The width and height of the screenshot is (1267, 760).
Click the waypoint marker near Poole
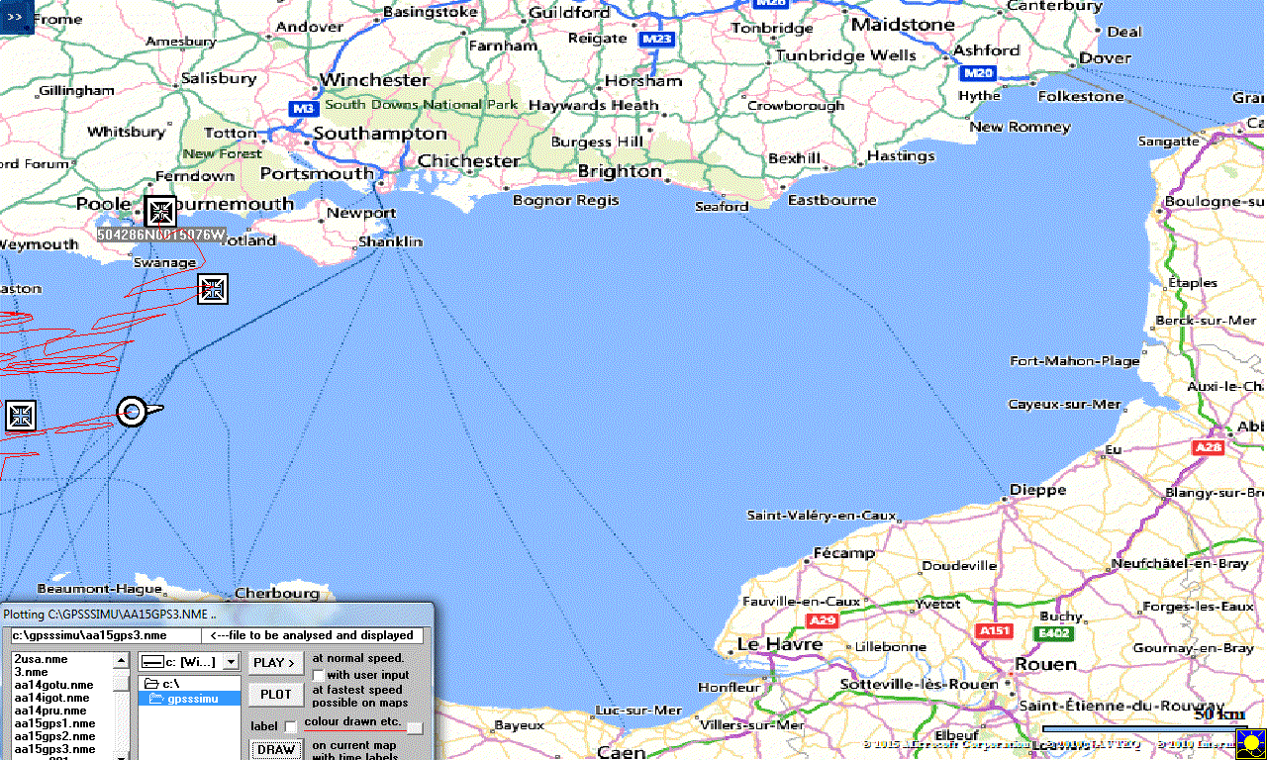[x=159, y=212]
